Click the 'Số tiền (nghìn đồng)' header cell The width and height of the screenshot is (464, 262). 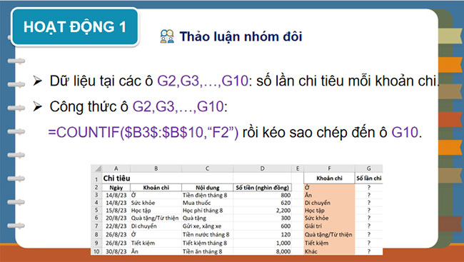[262, 187]
